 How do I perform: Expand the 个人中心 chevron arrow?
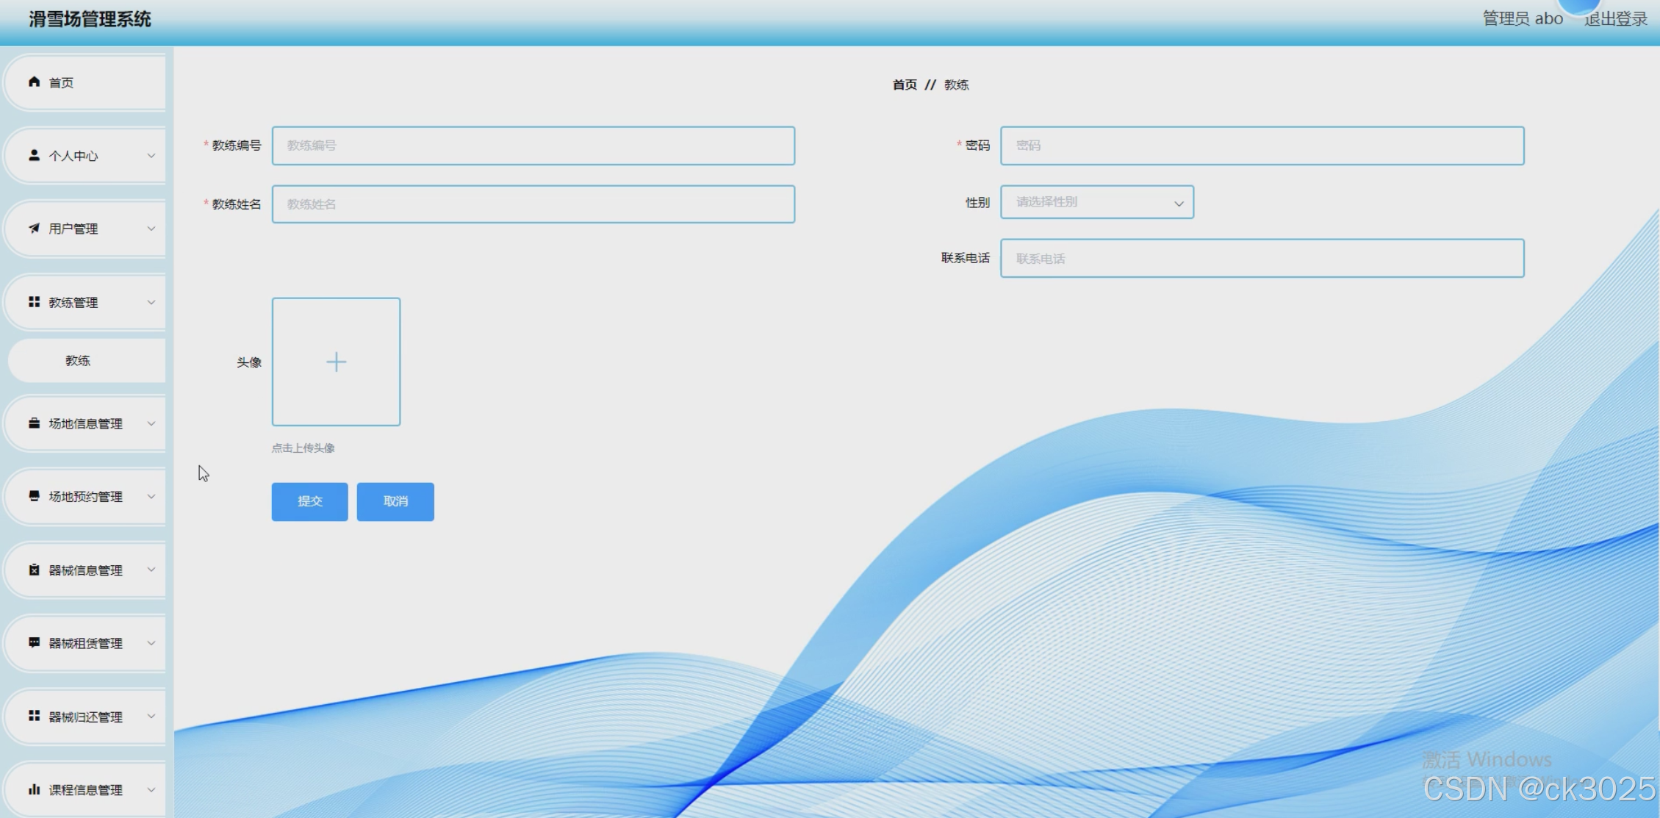pos(151,156)
